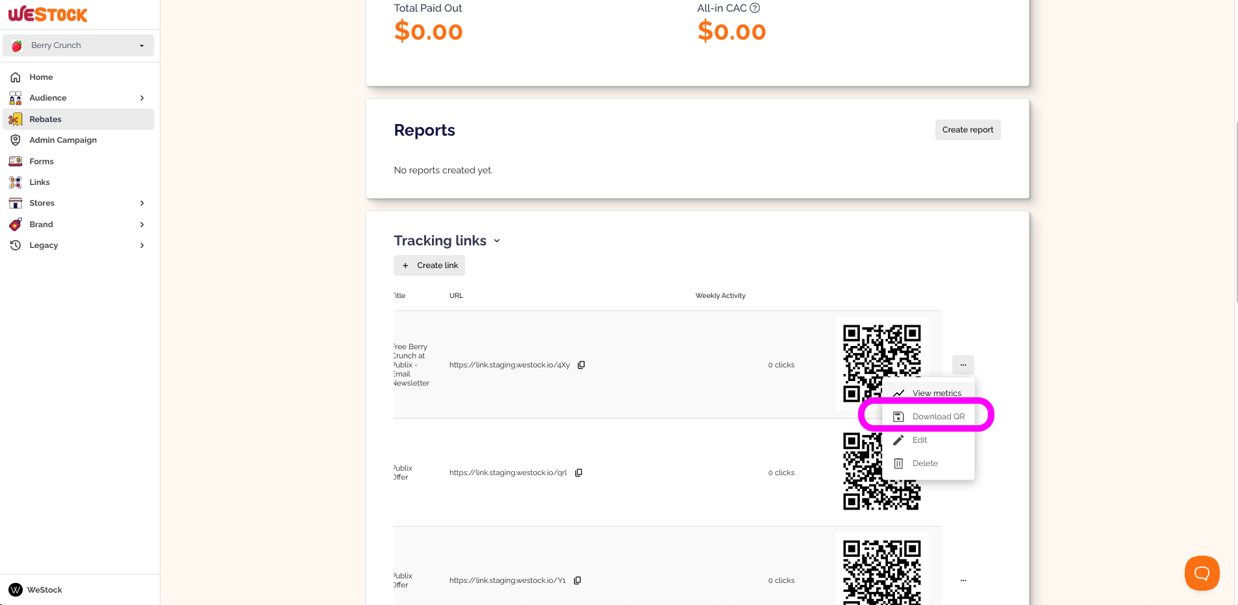The image size is (1238, 605).
Task: Choose View metrics in the context menu
Action: click(x=928, y=393)
